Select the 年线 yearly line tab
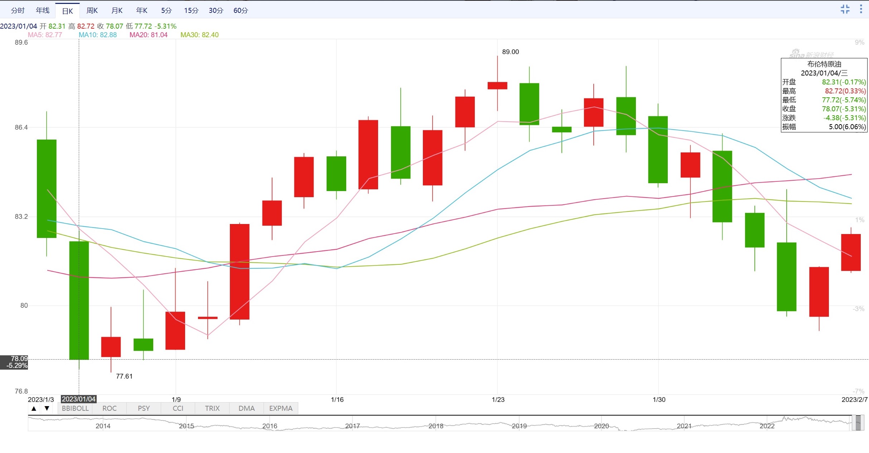869x453 pixels. pyautogui.click(x=43, y=10)
